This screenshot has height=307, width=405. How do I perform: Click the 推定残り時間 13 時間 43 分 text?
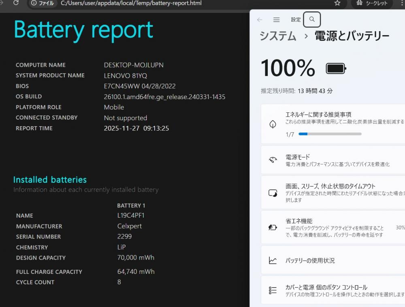(296, 91)
